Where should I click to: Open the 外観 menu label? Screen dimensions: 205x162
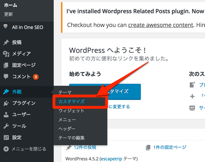(17, 92)
